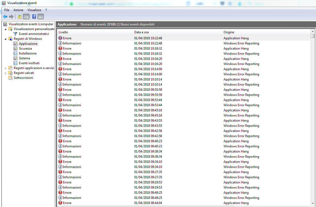The height and width of the screenshot is (207, 316).
Task: Click the info icon at 09:34:10
Action: (60, 167)
